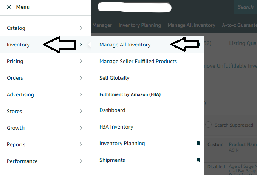
Task: Open the Stores submenu arrow
Action: point(81,111)
